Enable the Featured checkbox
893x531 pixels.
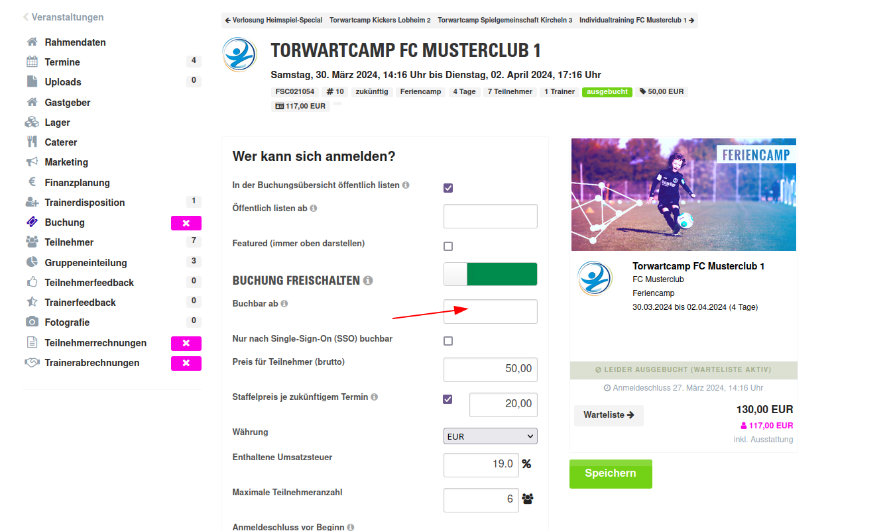448,246
